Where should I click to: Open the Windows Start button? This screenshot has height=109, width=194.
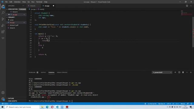coord(2,107)
